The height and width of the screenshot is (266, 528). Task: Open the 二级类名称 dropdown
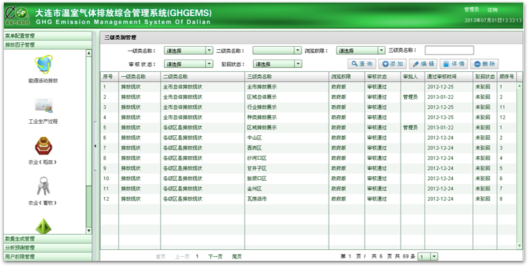pos(277,51)
